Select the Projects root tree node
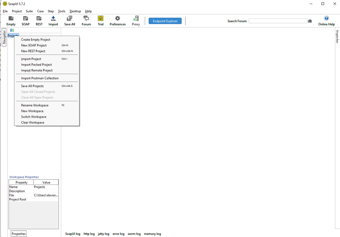The image size is (340, 237). pos(13,36)
